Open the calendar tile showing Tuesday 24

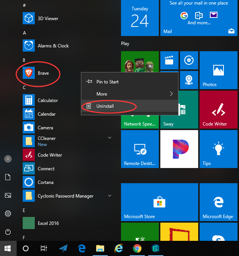tap(140, 18)
